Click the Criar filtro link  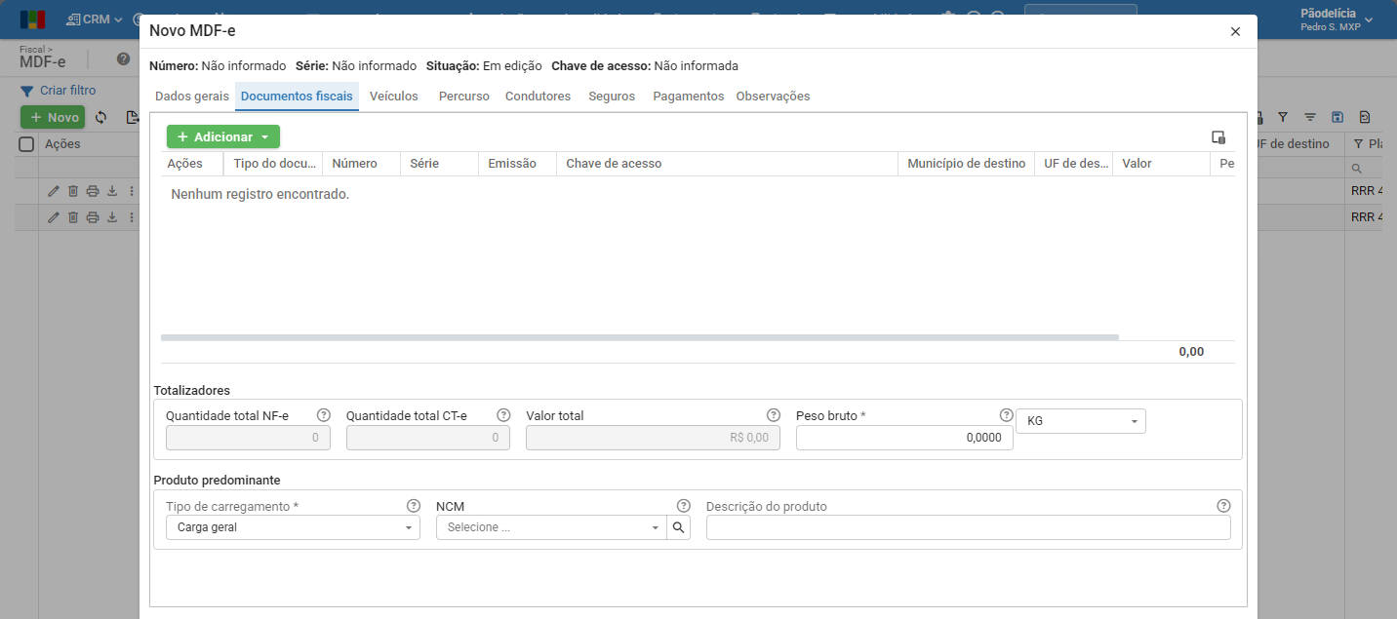click(67, 91)
